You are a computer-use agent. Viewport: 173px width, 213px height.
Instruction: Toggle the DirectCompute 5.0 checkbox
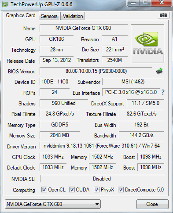pyautogui.click(x=121, y=190)
